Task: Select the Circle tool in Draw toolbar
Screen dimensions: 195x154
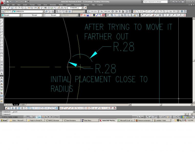Action: point(2,38)
